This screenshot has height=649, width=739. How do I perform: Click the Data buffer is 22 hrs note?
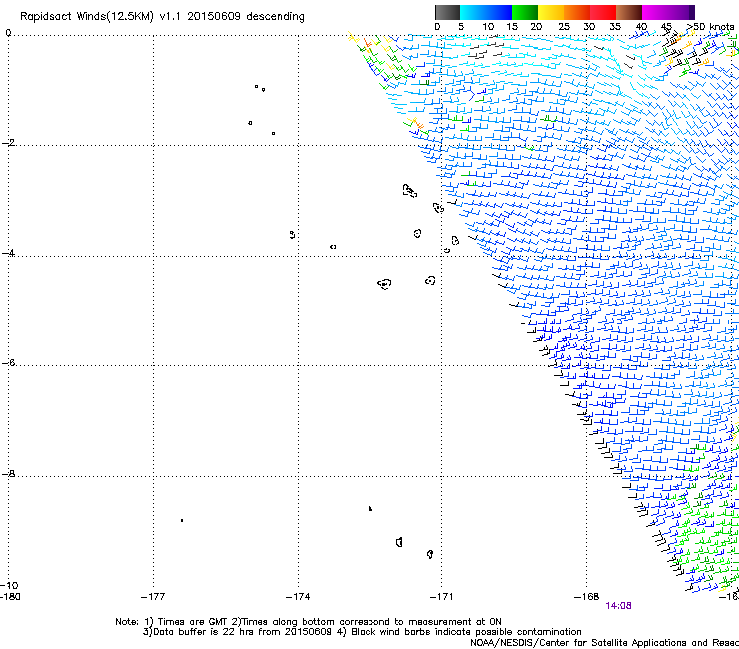(x=362, y=632)
